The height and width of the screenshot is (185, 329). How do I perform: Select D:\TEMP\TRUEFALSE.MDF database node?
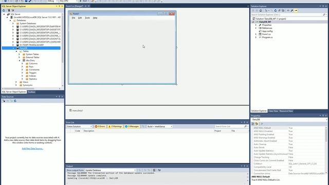coord(32,45)
